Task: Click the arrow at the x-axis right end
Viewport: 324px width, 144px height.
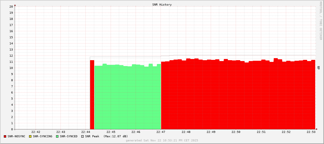Action: click(x=317, y=129)
